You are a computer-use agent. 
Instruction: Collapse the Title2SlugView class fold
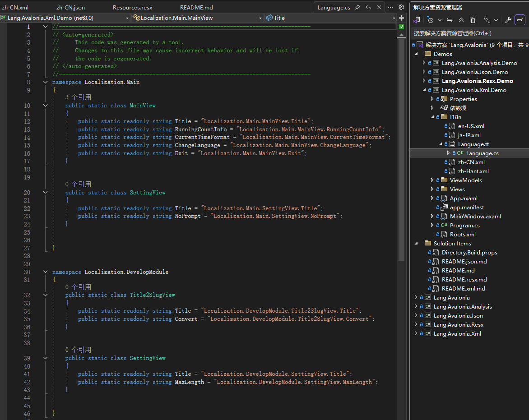45,295
